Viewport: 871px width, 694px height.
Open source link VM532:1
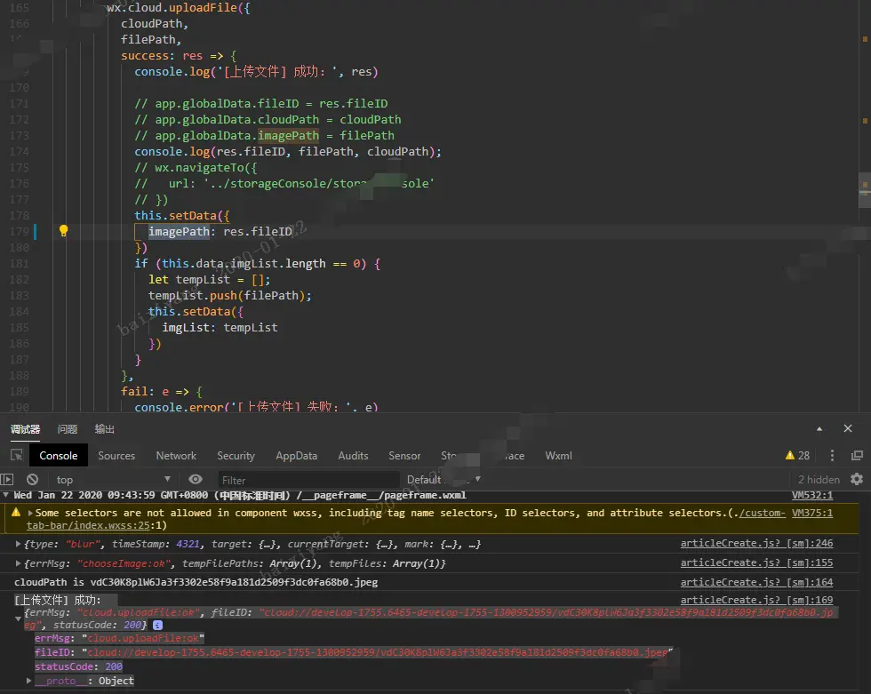(812, 495)
